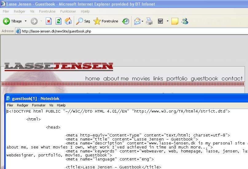Open the Messenger people icon
This screenshot has width=248, height=169.
pos(185,21)
